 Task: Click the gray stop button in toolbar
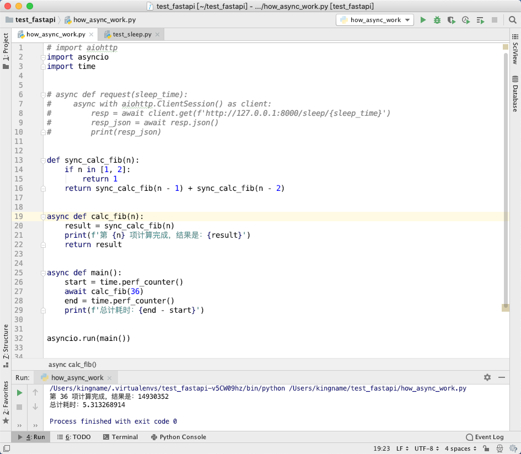(495, 20)
